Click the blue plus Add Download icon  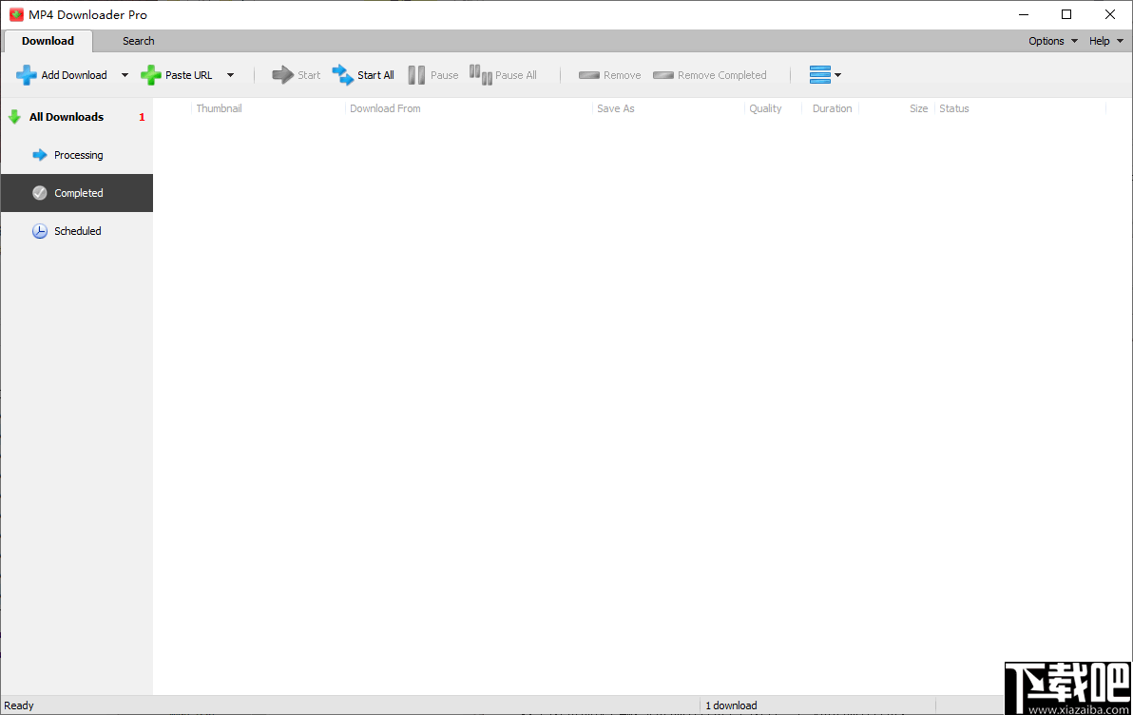(x=26, y=75)
